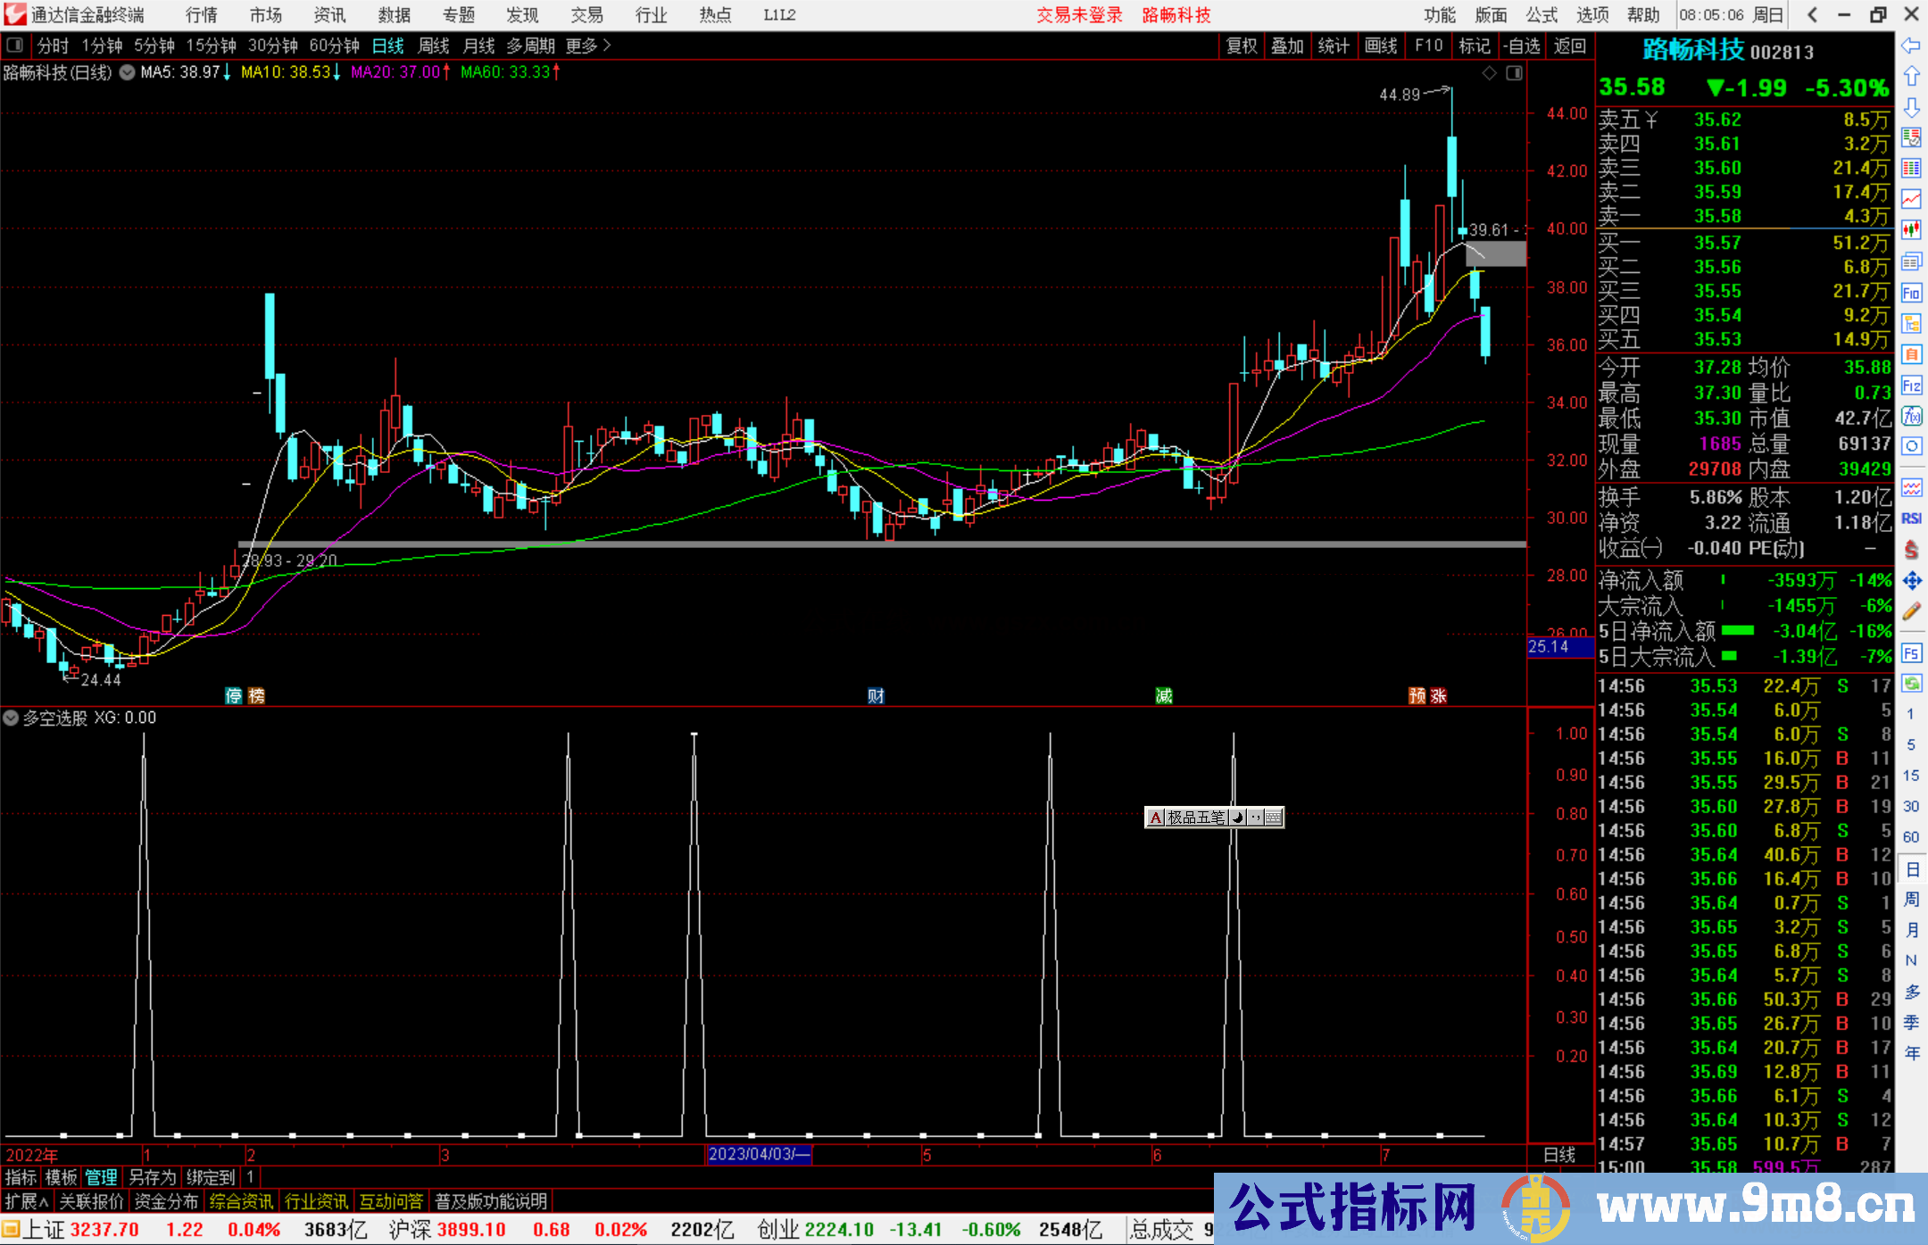The width and height of the screenshot is (1928, 1245).
Task: Click the 叠加 button
Action: (1287, 46)
